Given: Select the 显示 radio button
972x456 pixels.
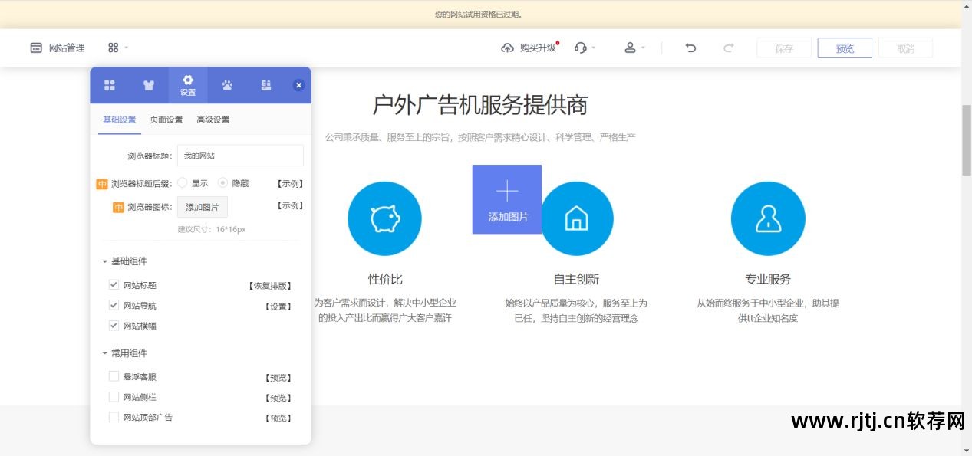Looking at the screenshot, I should (x=183, y=183).
